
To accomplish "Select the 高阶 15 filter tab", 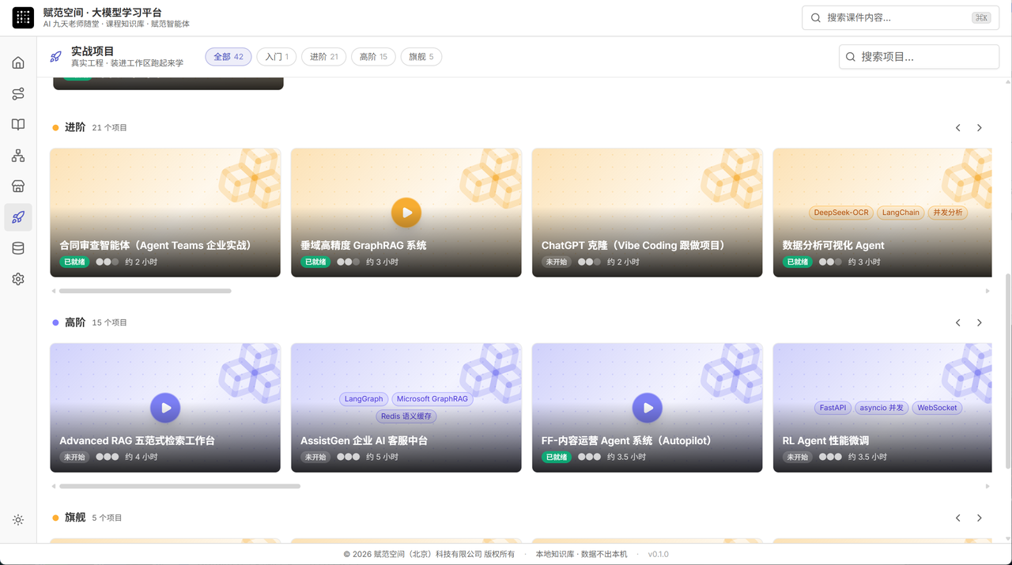I will (x=373, y=57).
